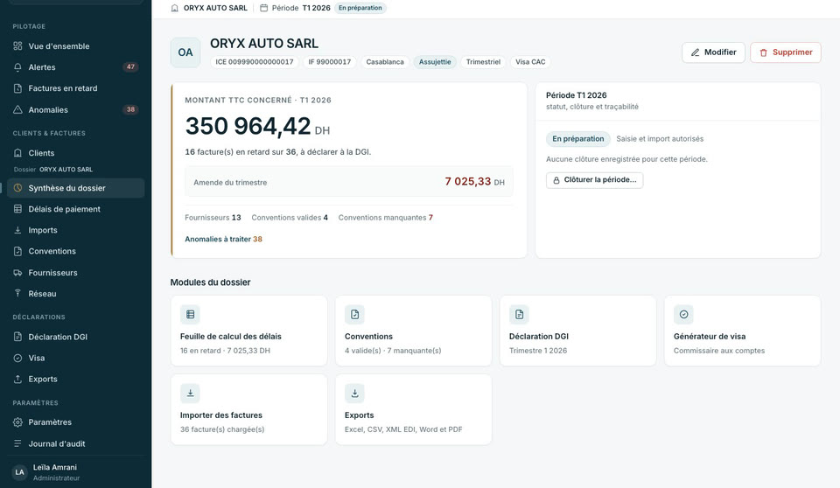This screenshot has width=840, height=488.
Task: Click the Déclaration DGI module card icon
Action: 519,315
